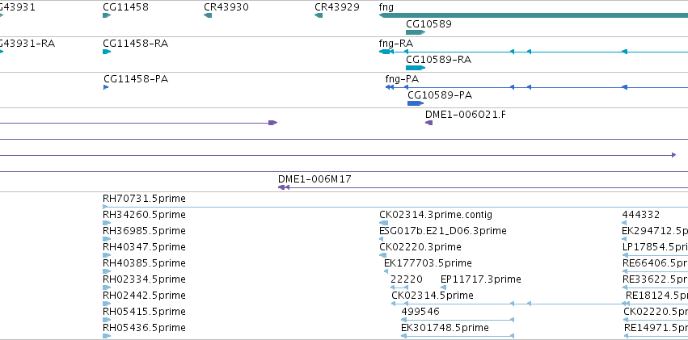Select the label beginning RE66406

click(x=655, y=263)
